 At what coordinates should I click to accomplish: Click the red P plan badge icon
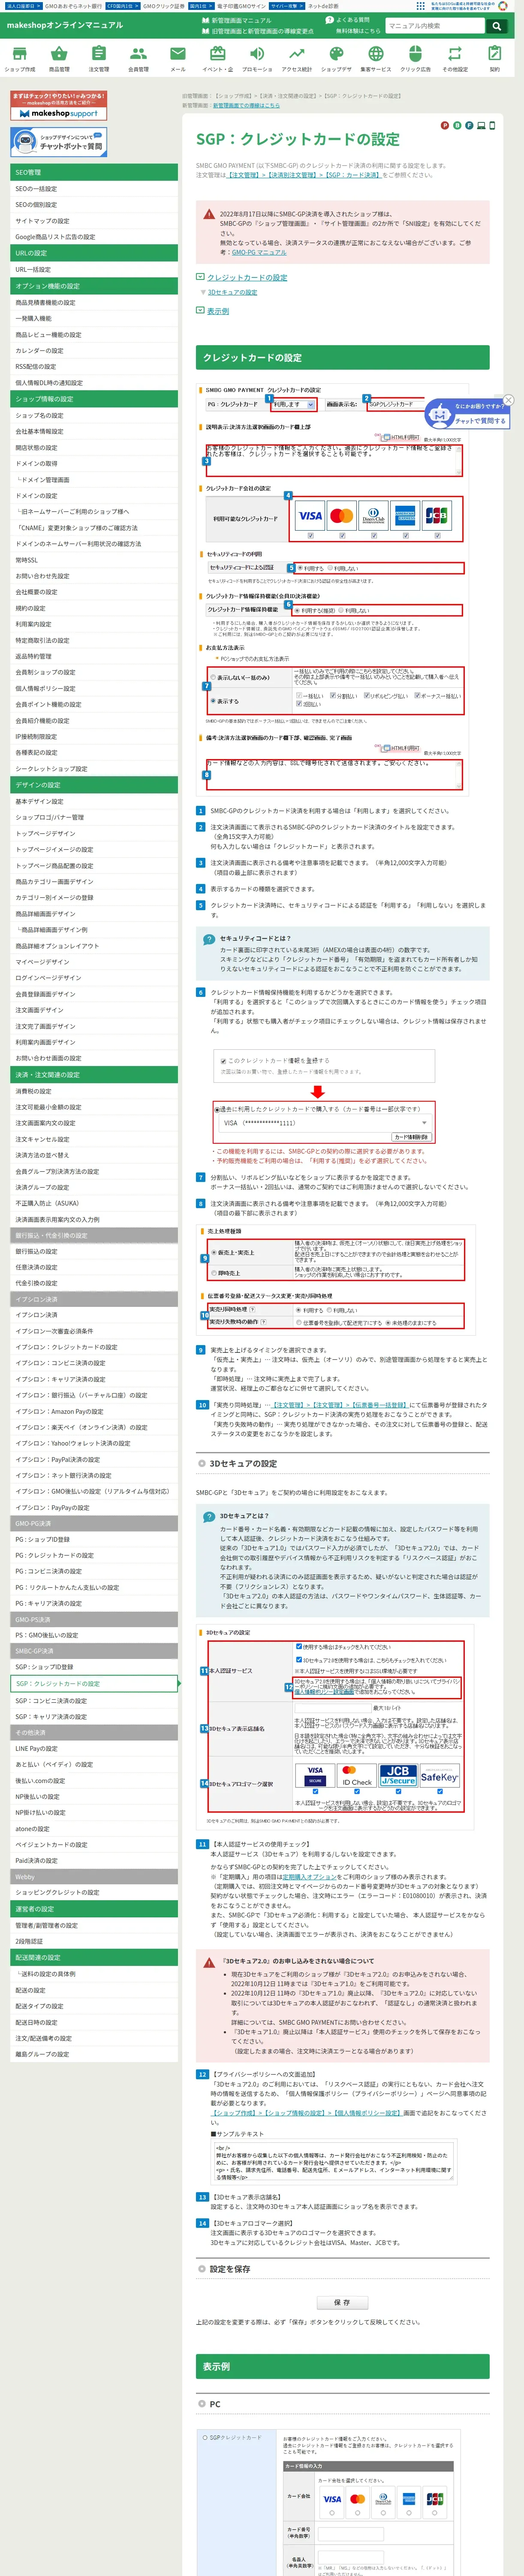click(x=444, y=126)
